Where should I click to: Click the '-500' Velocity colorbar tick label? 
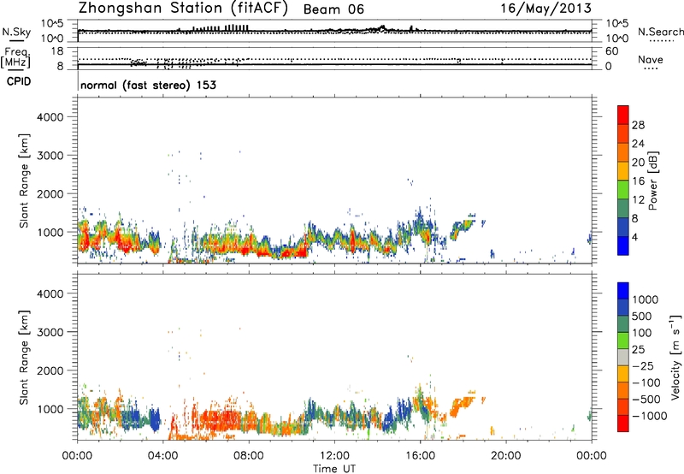[x=646, y=399]
